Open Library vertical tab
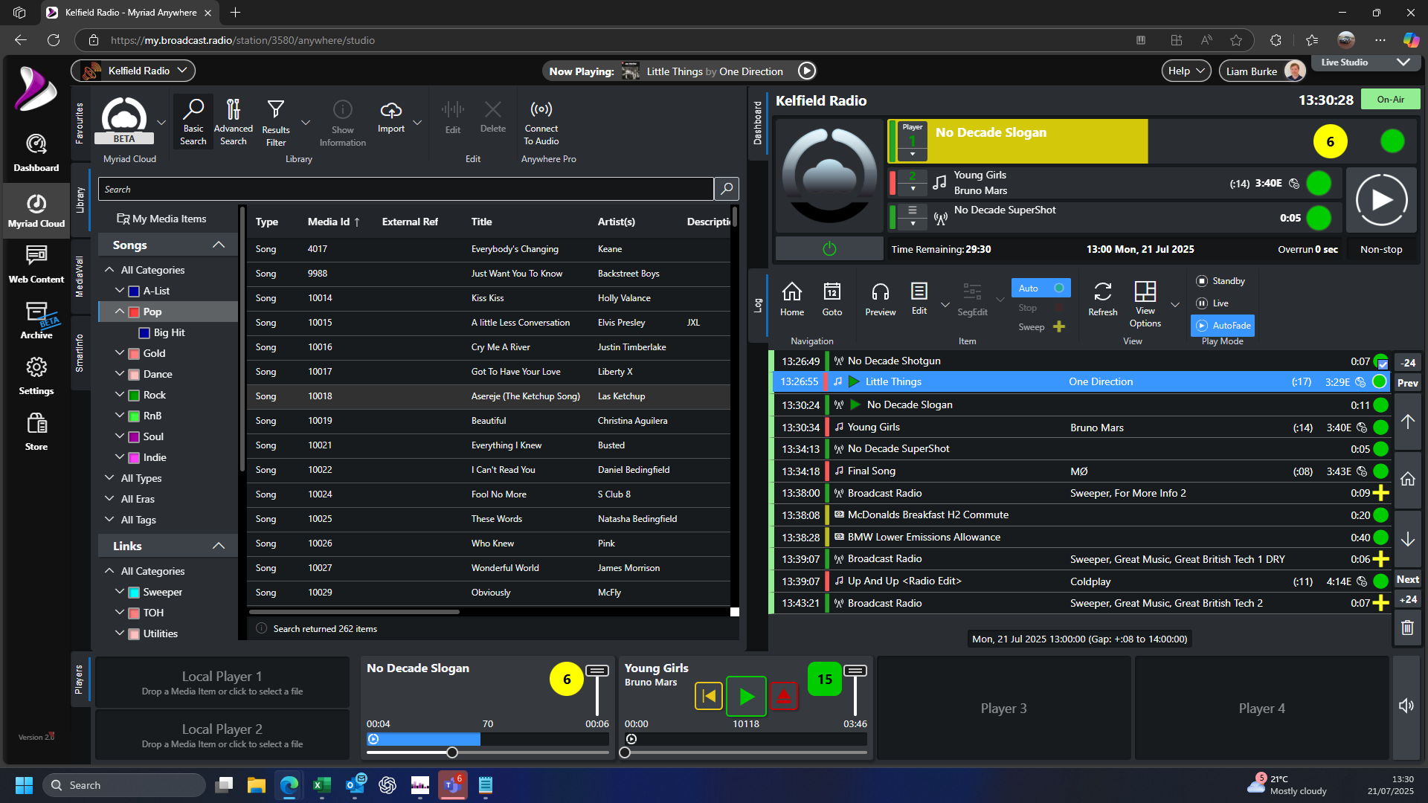The image size is (1428, 803). [x=80, y=199]
